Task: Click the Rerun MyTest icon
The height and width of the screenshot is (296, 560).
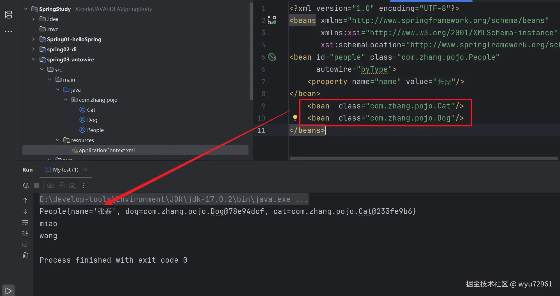Action: [x=26, y=185]
